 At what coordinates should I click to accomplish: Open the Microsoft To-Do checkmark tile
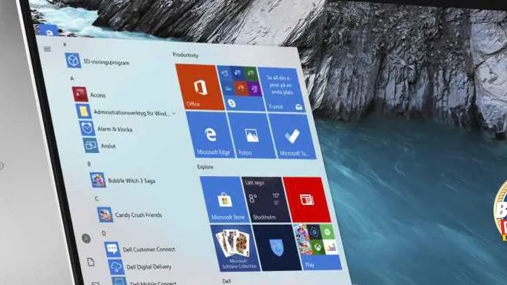click(293, 137)
